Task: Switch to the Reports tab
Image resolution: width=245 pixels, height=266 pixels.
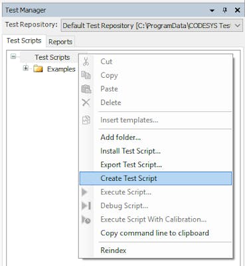Action: 60,42
